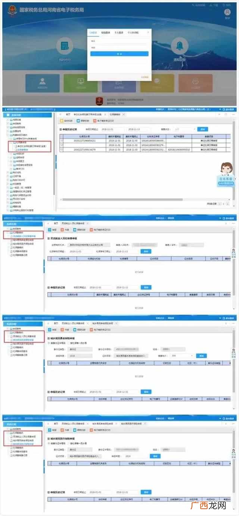Select 单位社会保险费日常申报(全量) tree item
The width and height of the screenshot is (239, 516).
pyautogui.click(x=31, y=146)
